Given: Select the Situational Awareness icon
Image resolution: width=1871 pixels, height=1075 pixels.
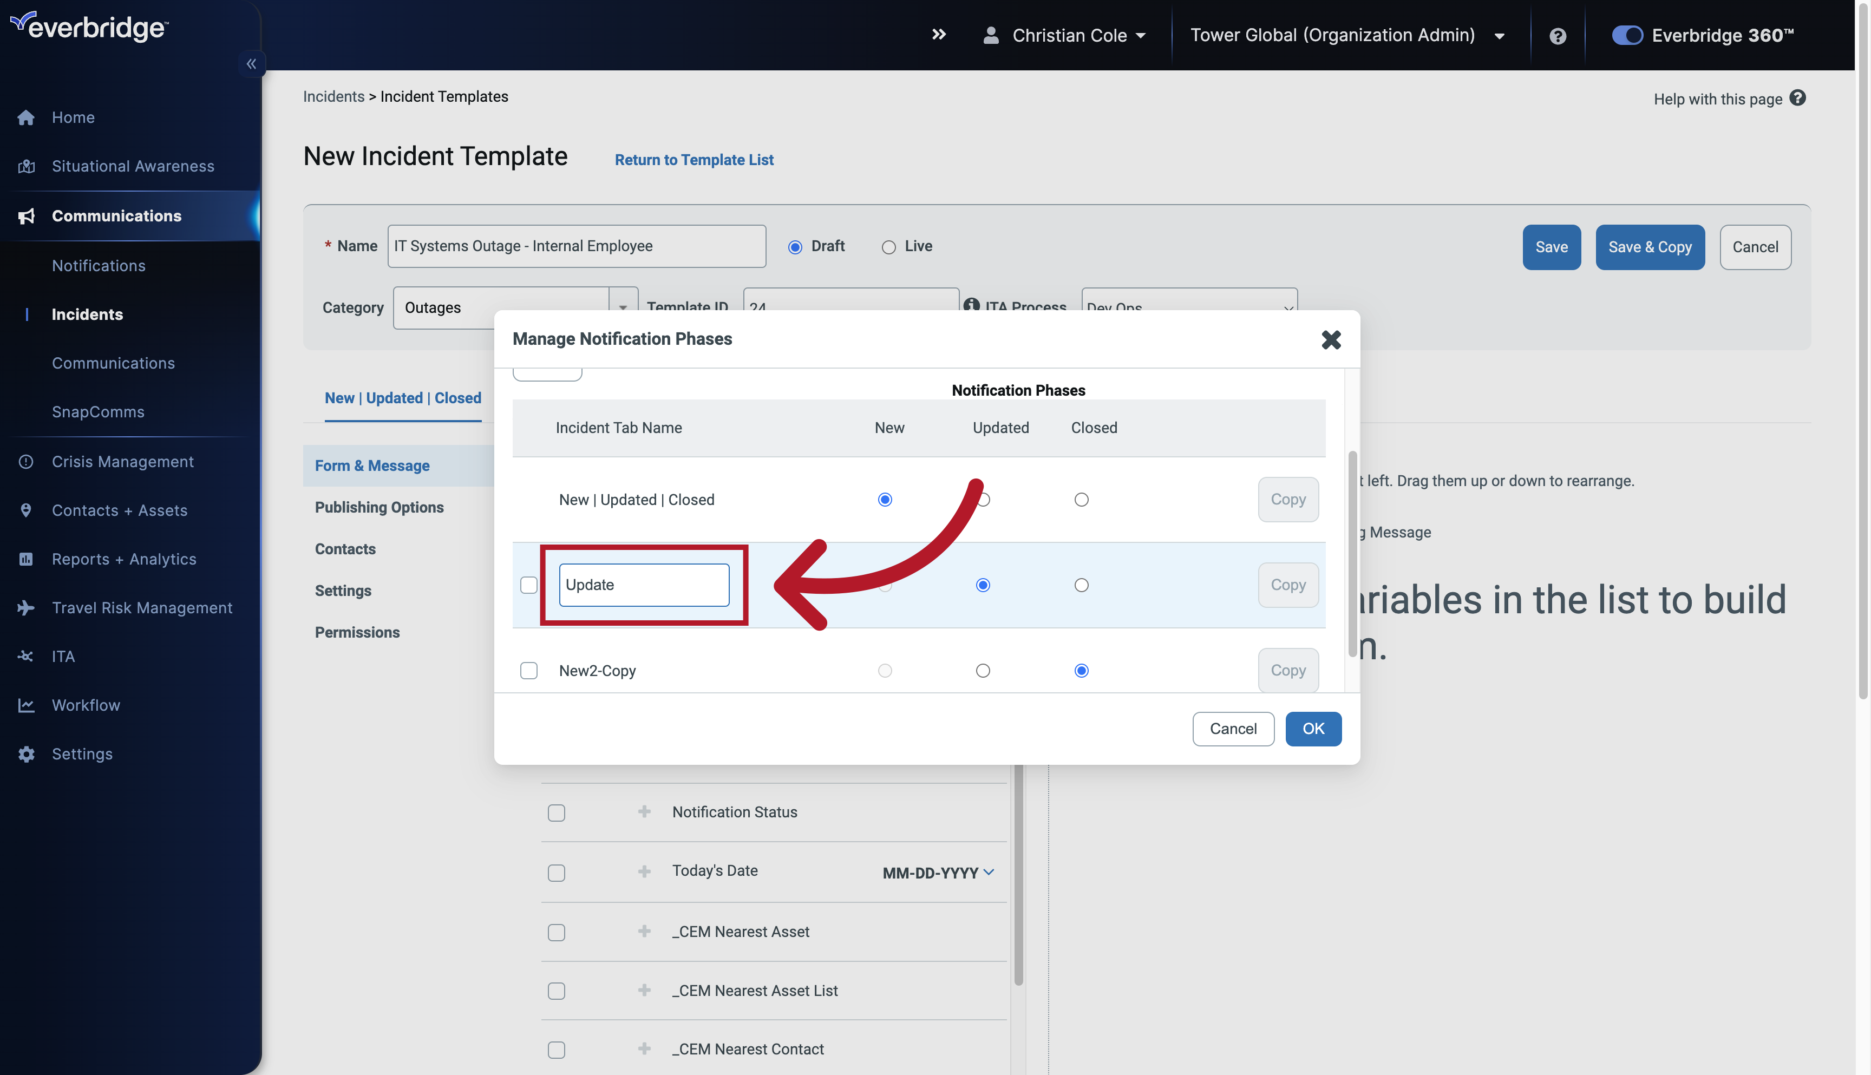Looking at the screenshot, I should point(26,166).
